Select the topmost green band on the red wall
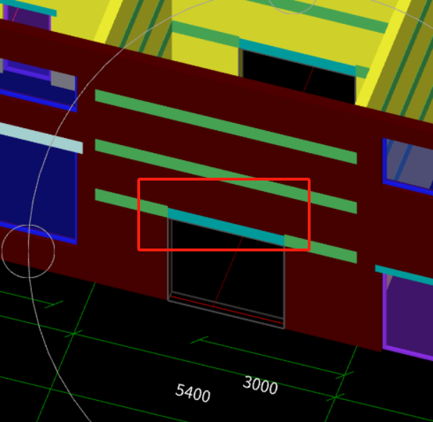The width and height of the screenshot is (433, 422). click(x=226, y=127)
